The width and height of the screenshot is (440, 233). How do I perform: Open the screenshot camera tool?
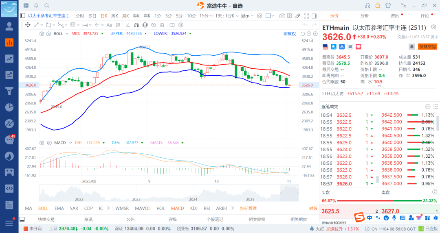282,16
